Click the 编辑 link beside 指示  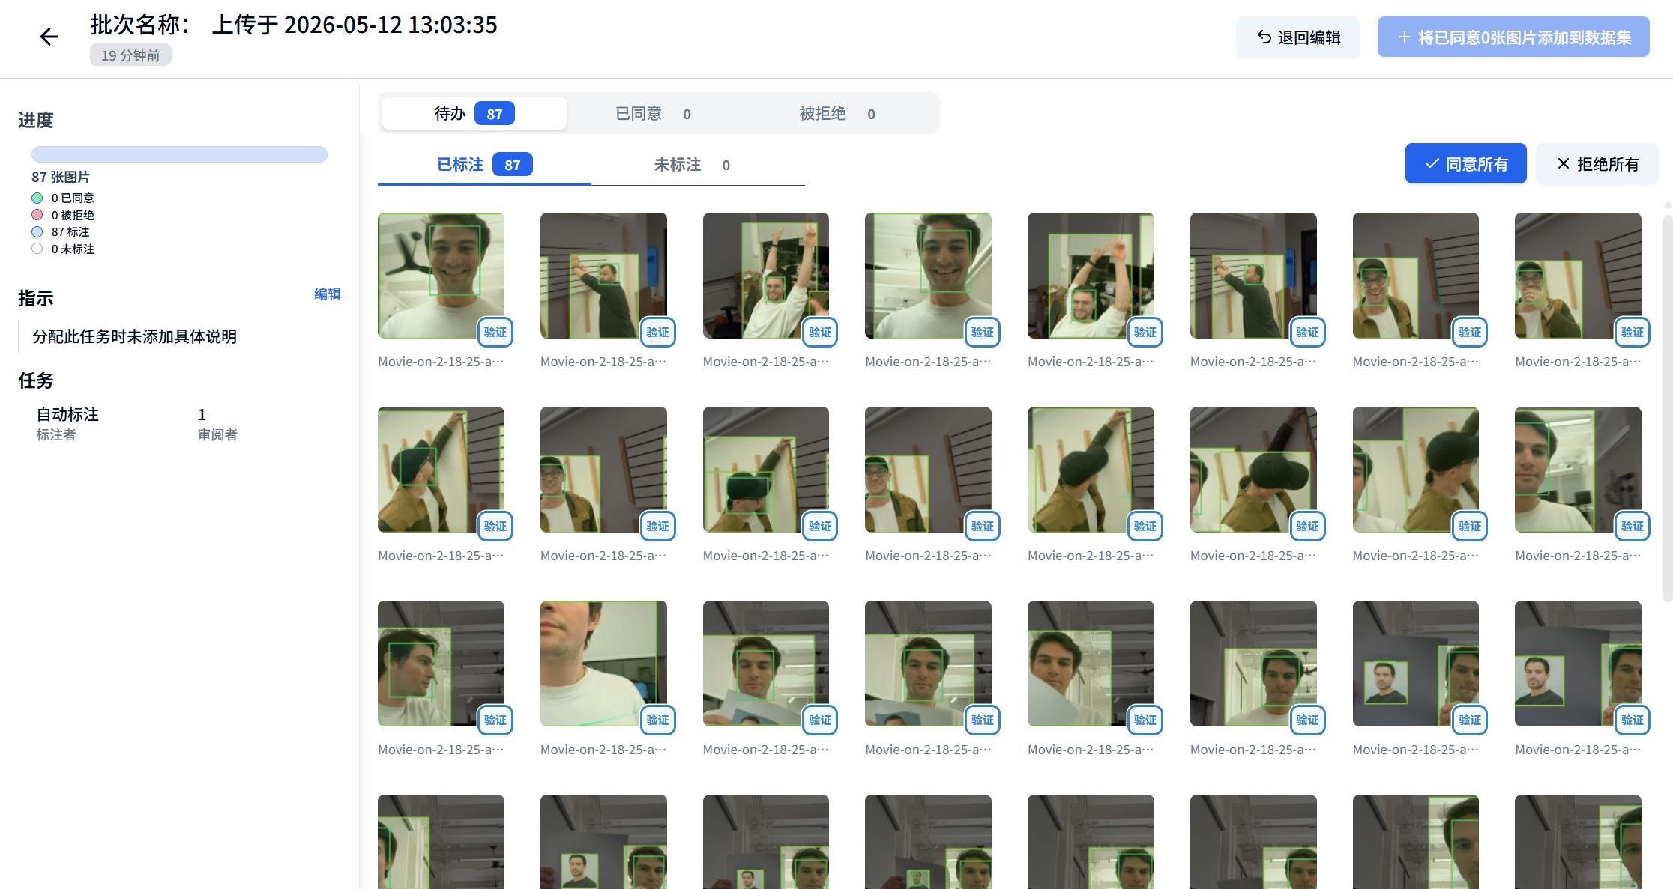[327, 294]
